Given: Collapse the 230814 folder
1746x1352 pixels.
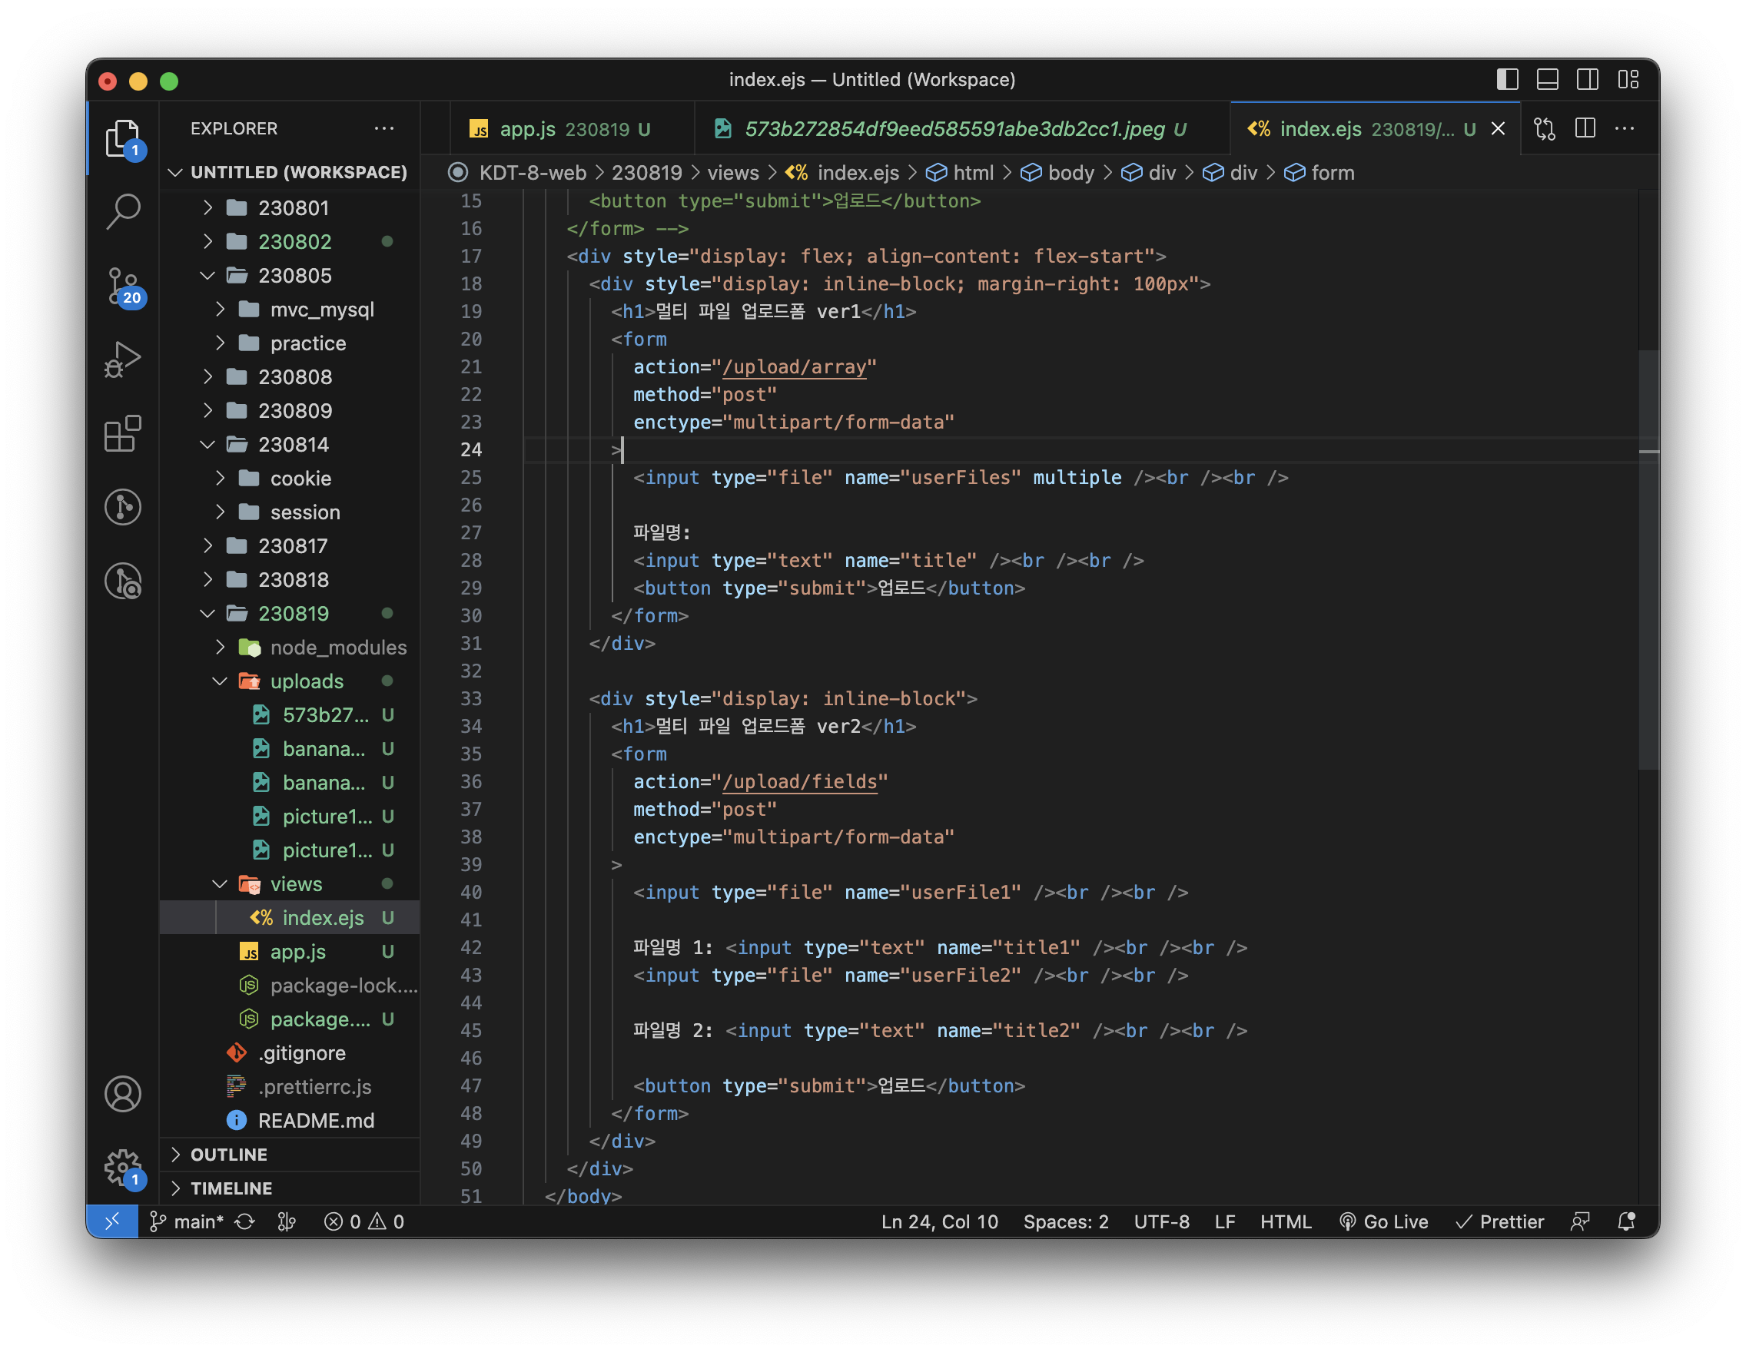Looking at the screenshot, I should 289,444.
